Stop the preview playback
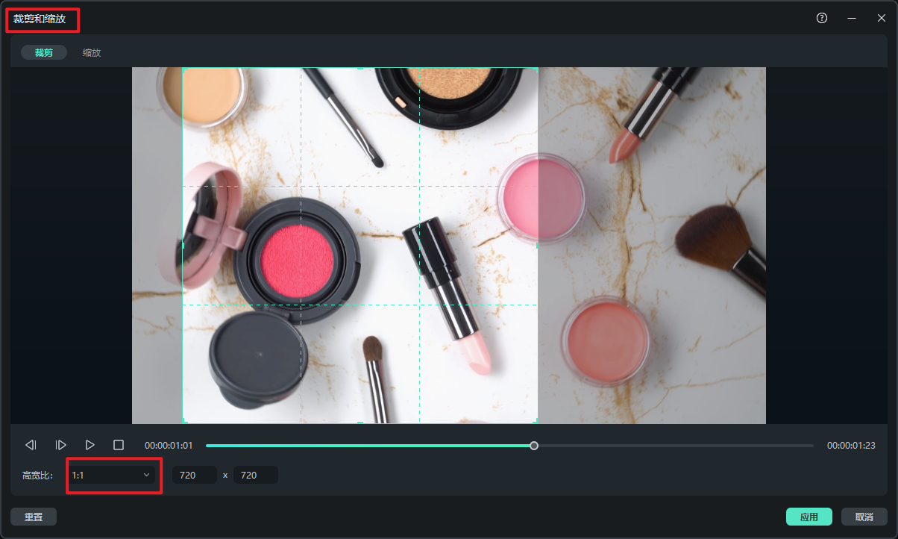The height and width of the screenshot is (539, 898). point(119,445)
